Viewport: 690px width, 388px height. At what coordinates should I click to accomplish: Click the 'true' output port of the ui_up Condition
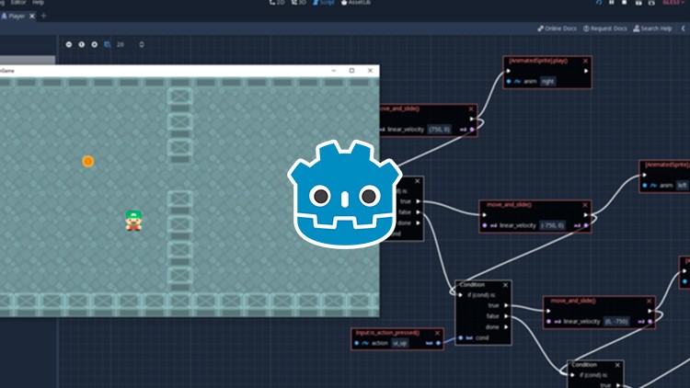tap(507, 305)
